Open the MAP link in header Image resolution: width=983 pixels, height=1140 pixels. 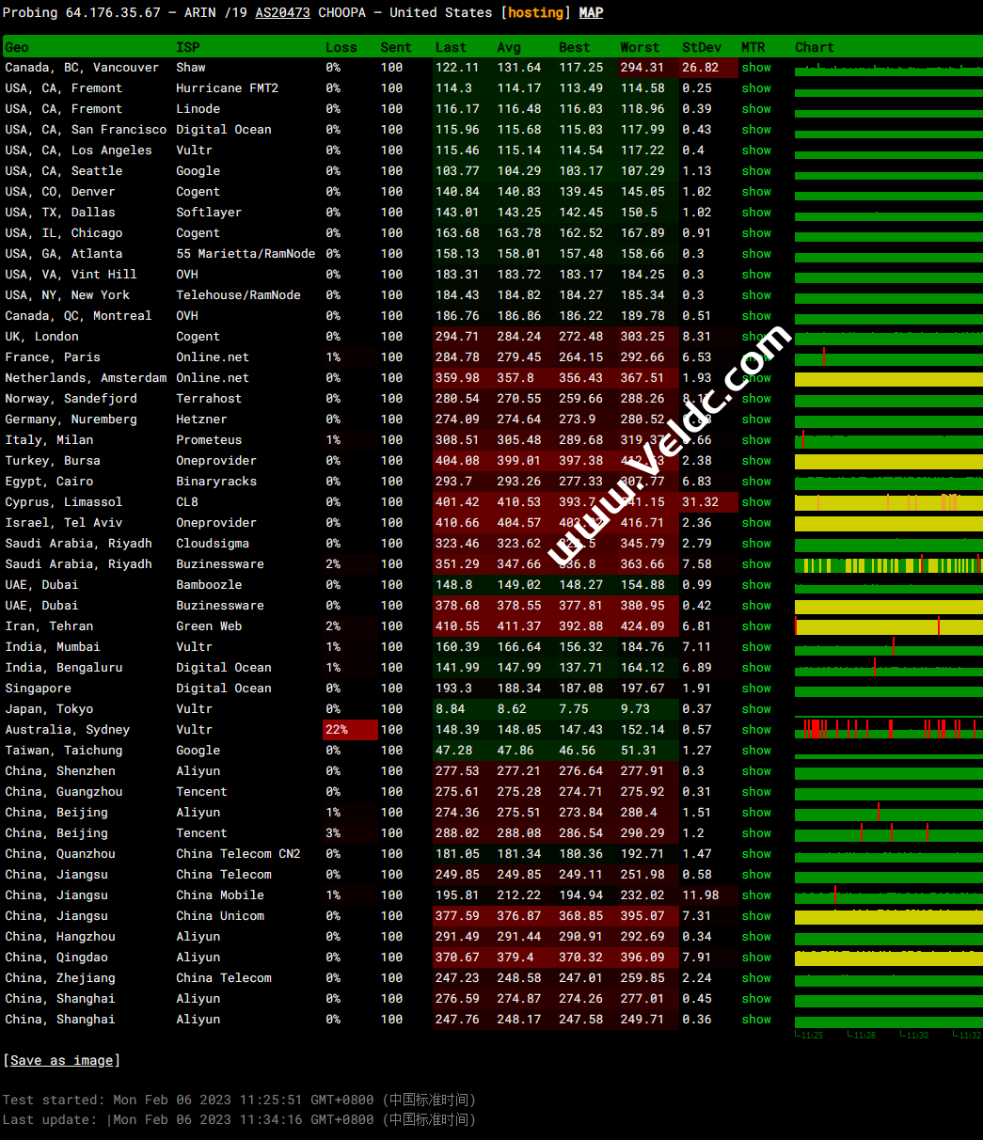pos(591,13)
